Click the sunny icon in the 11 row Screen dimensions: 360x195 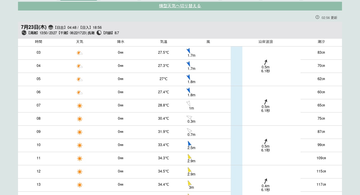pos(79,159)
